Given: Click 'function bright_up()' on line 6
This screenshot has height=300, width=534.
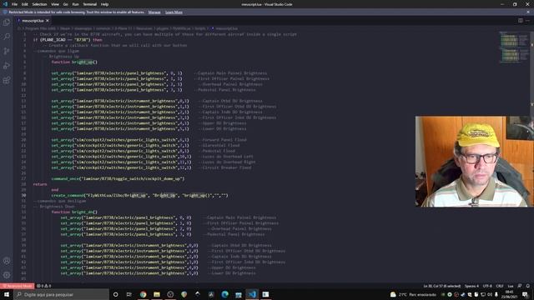Looking at the screenshot, I should tap(74, 62).
